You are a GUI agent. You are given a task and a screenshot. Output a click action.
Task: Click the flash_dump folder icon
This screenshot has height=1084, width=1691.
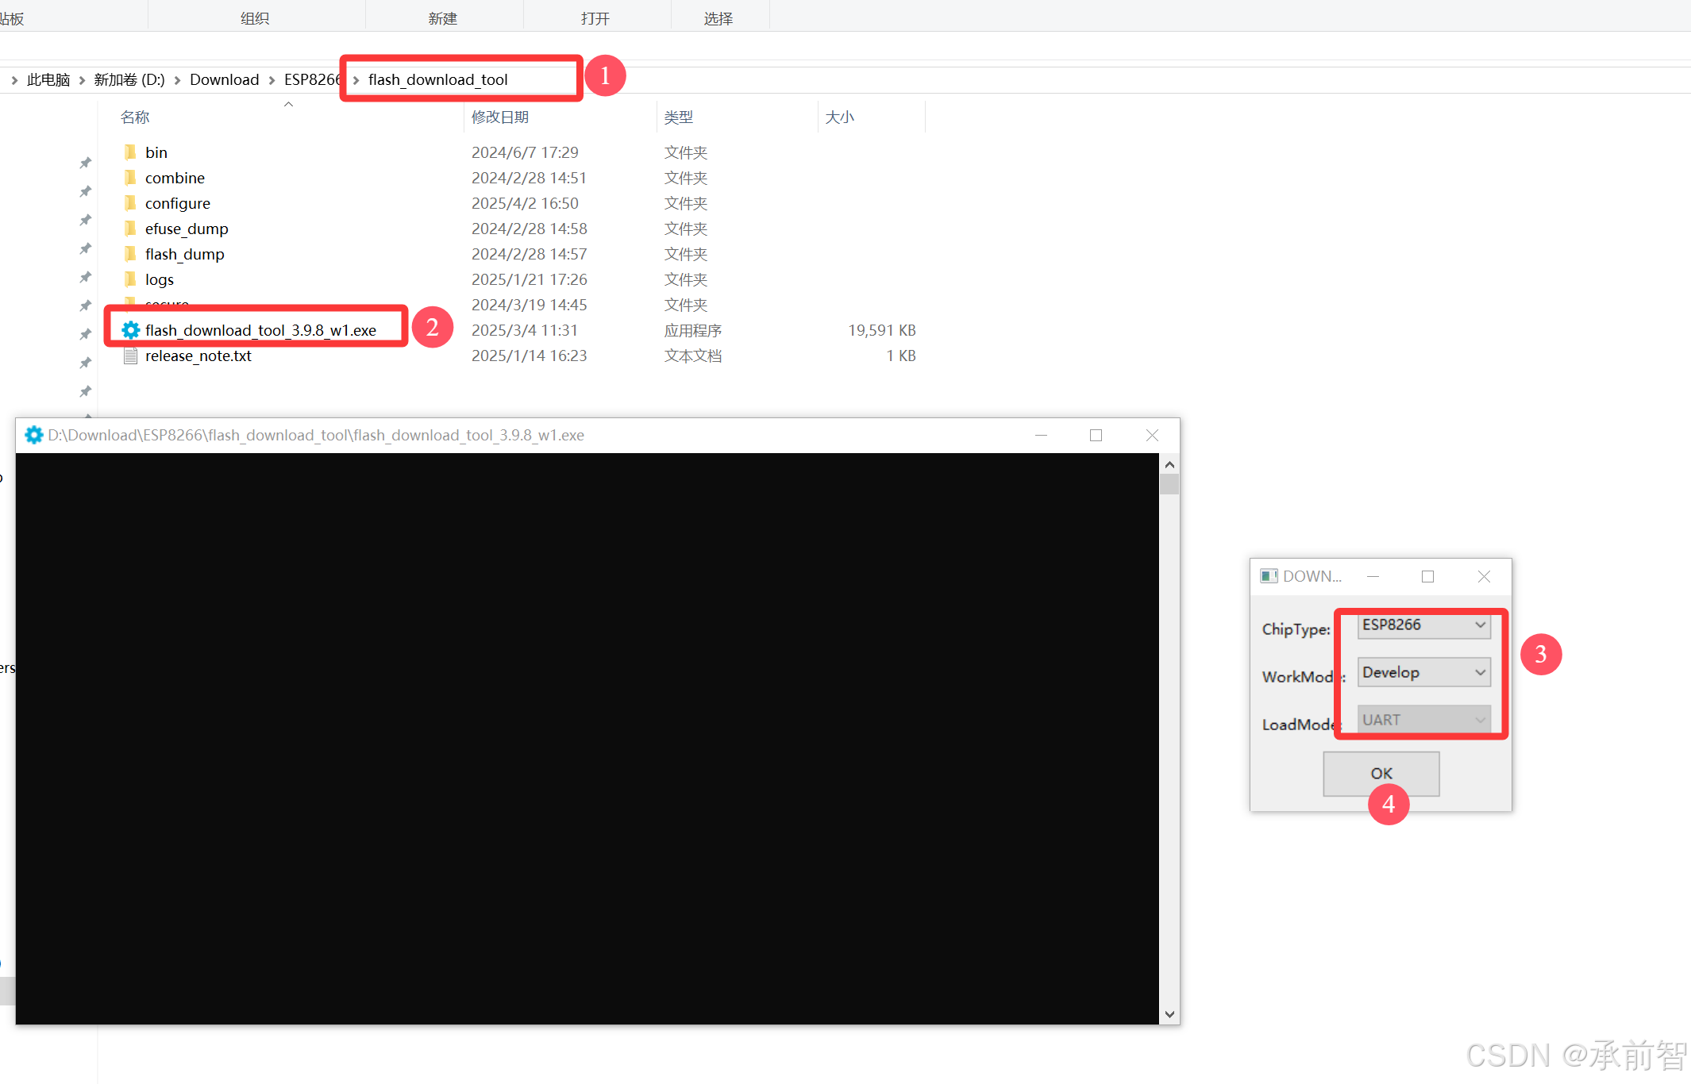[130, 253]
